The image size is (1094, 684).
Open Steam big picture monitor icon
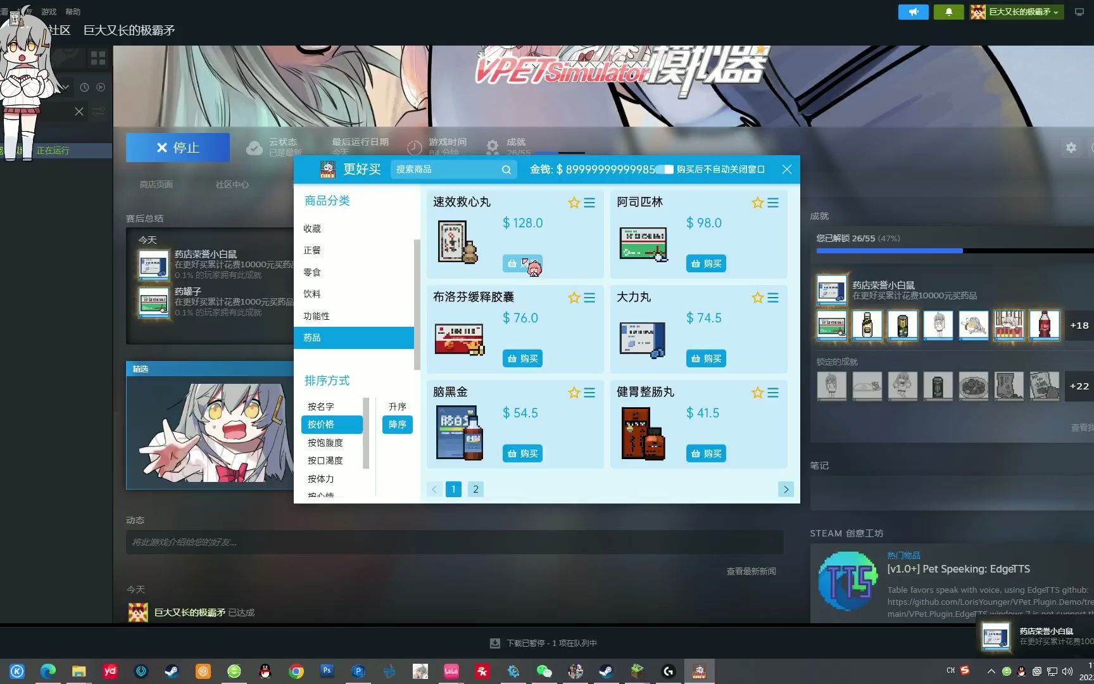(x=1079, y=11)
